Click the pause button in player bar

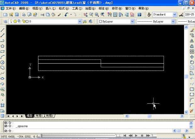(x=142, y=136)
